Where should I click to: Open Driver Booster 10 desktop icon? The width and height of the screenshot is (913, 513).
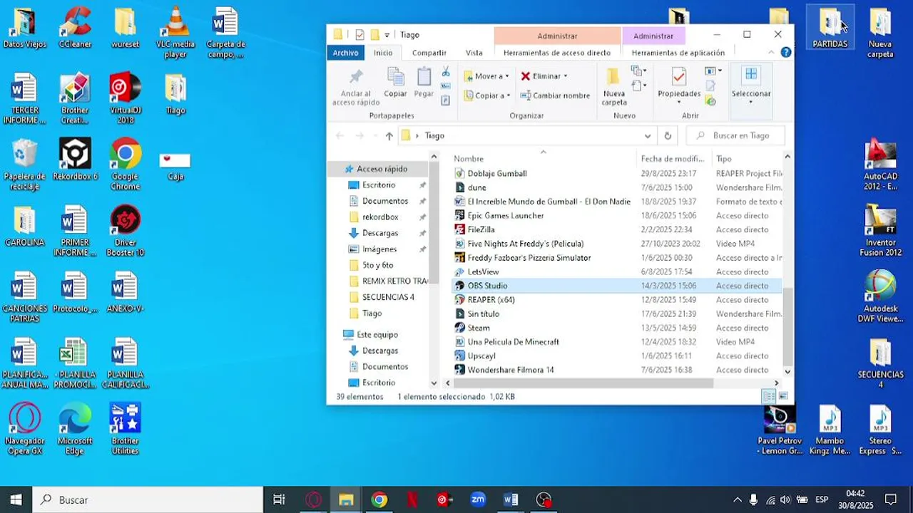click(x=125, y=231)
